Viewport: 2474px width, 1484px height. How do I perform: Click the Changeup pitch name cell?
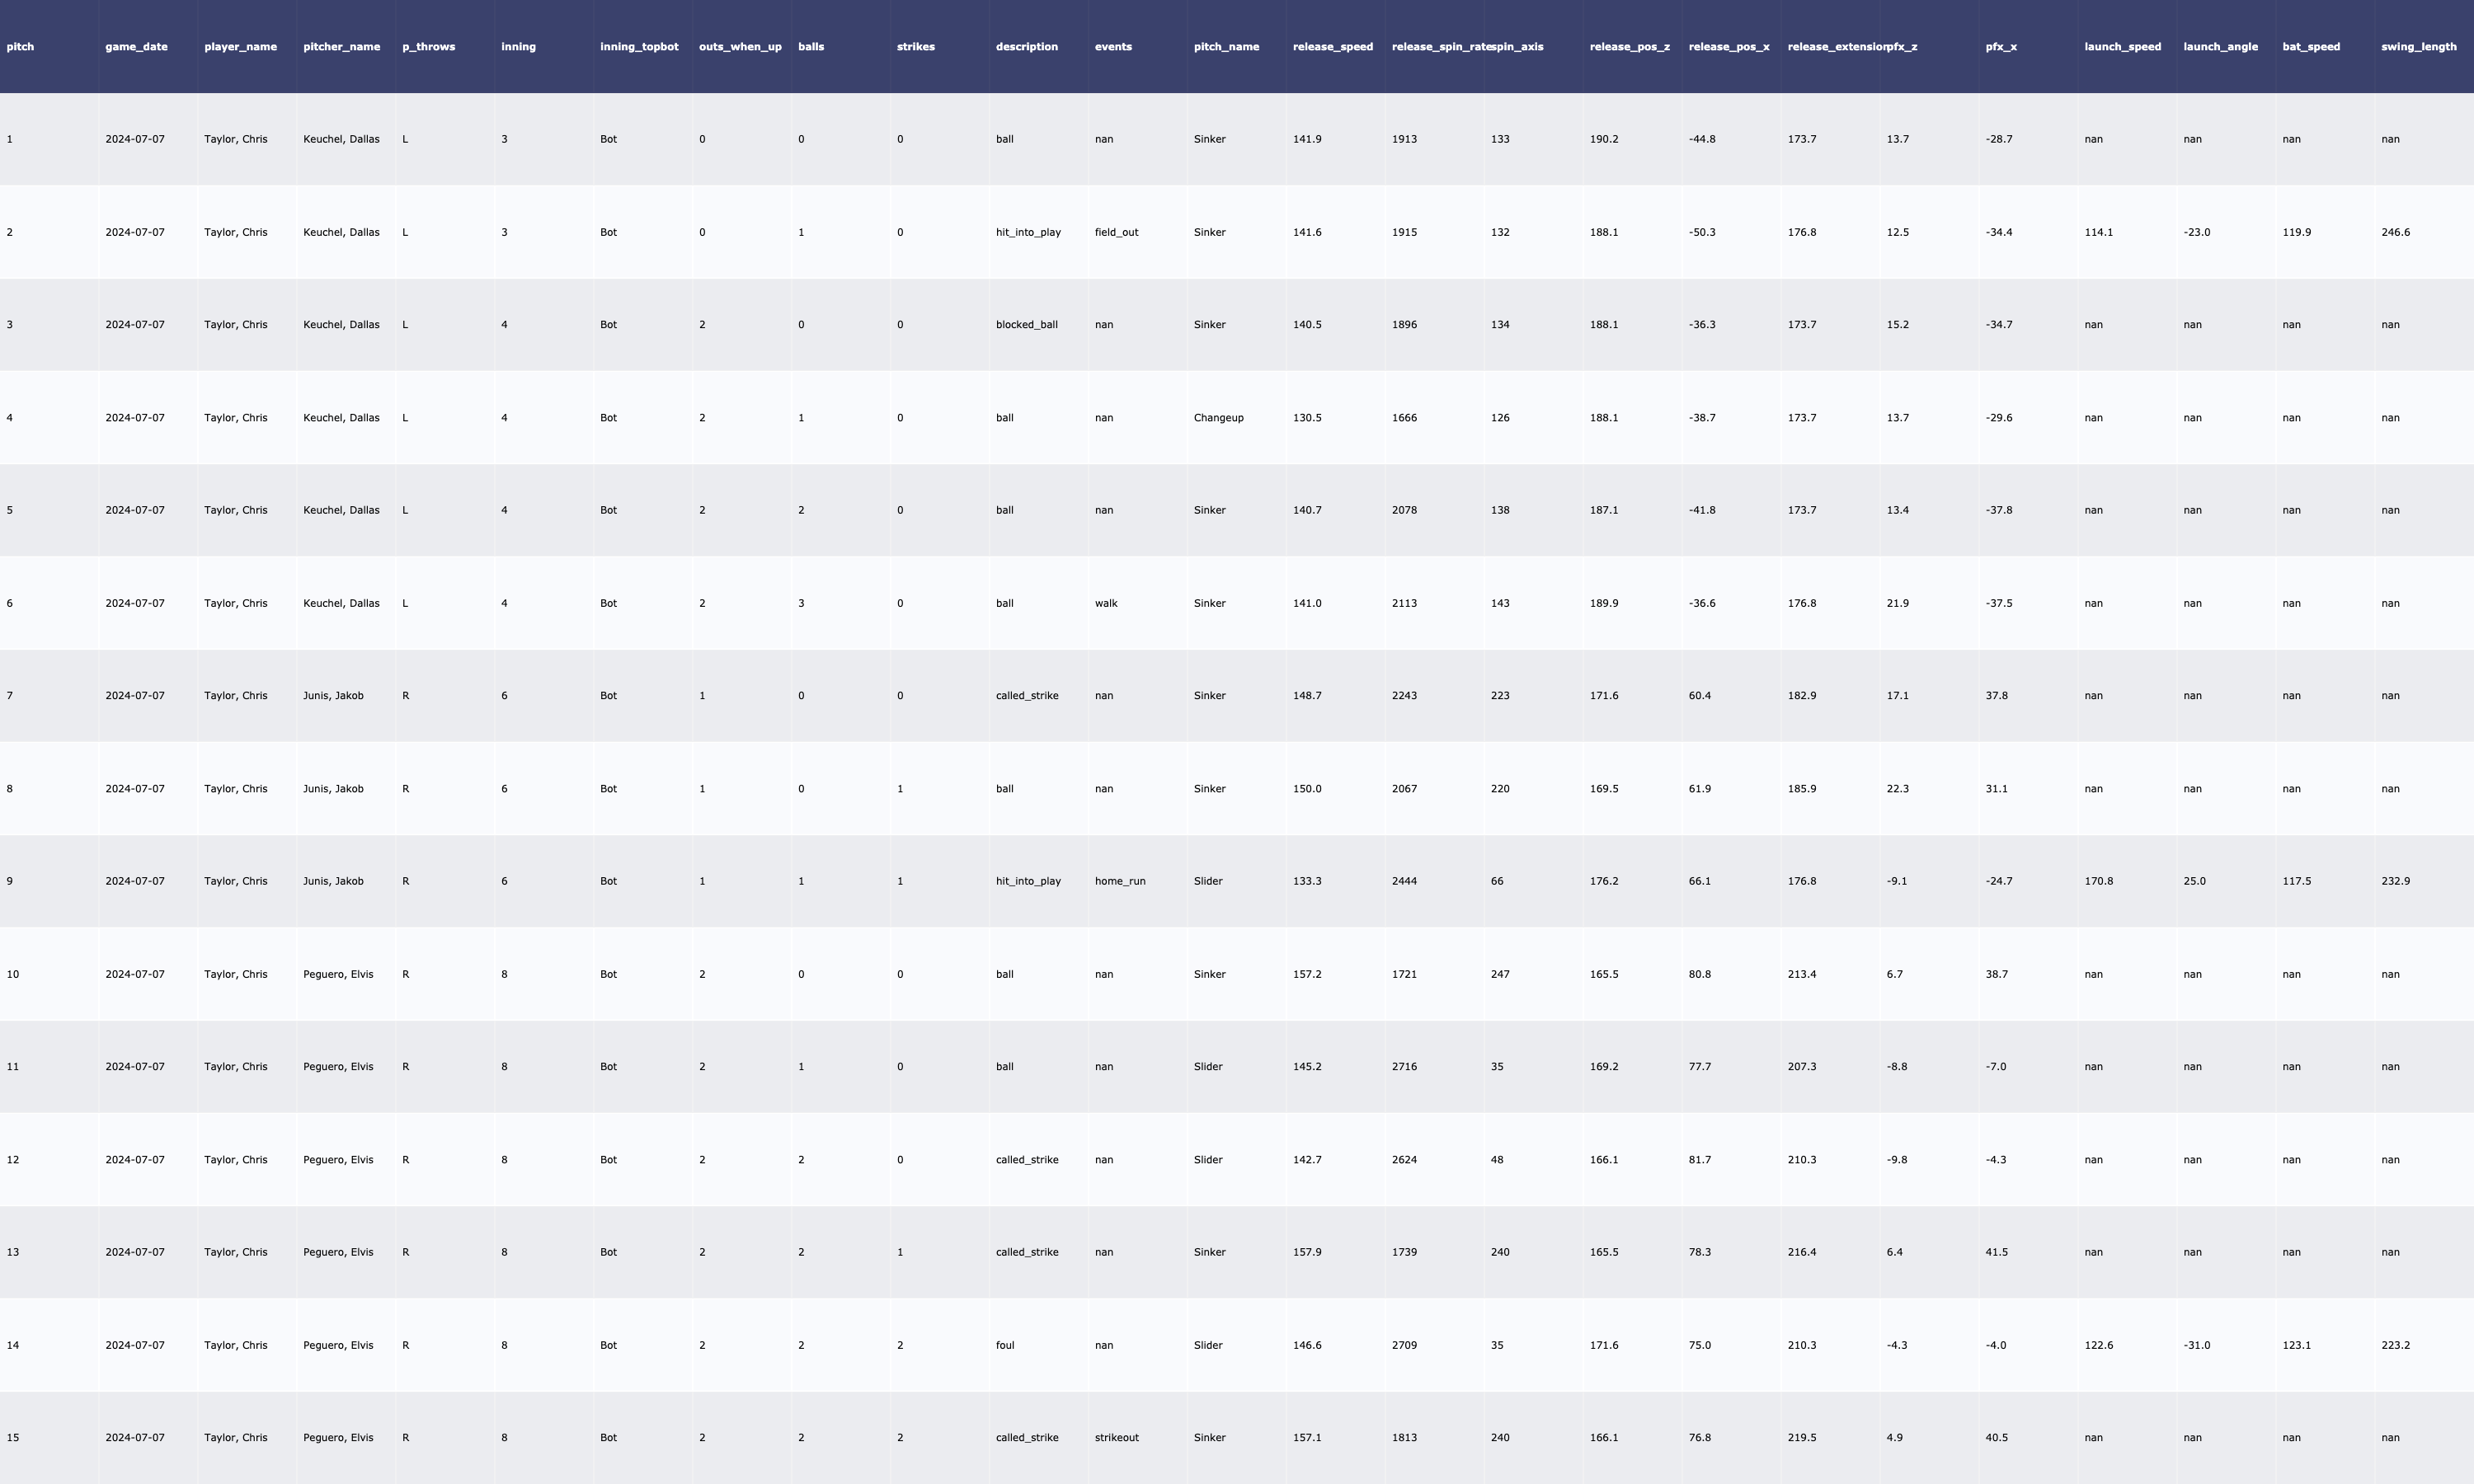[x=1218, y=418]
